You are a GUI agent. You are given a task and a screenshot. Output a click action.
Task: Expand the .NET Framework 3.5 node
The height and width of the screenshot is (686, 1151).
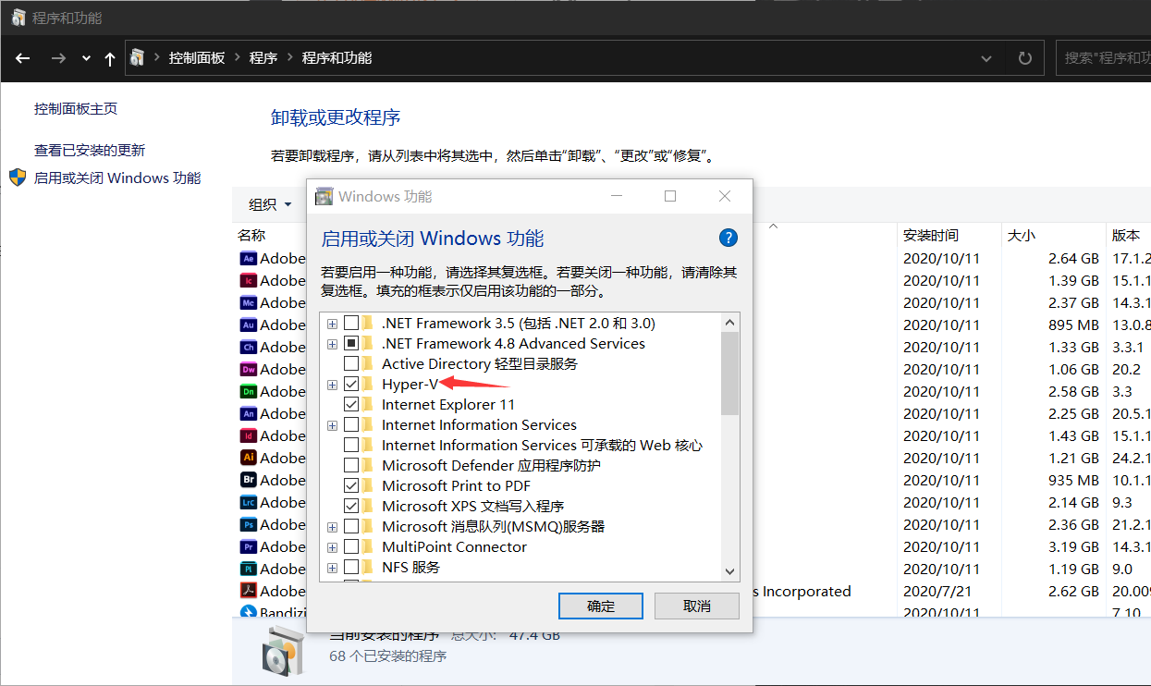[x=332, y=324]
